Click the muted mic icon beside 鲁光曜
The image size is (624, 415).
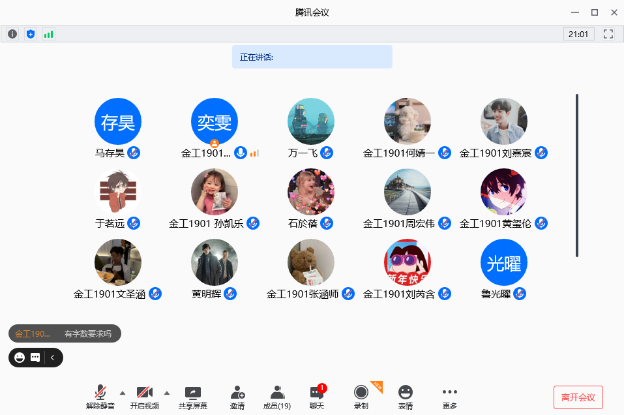pos(520,294)
